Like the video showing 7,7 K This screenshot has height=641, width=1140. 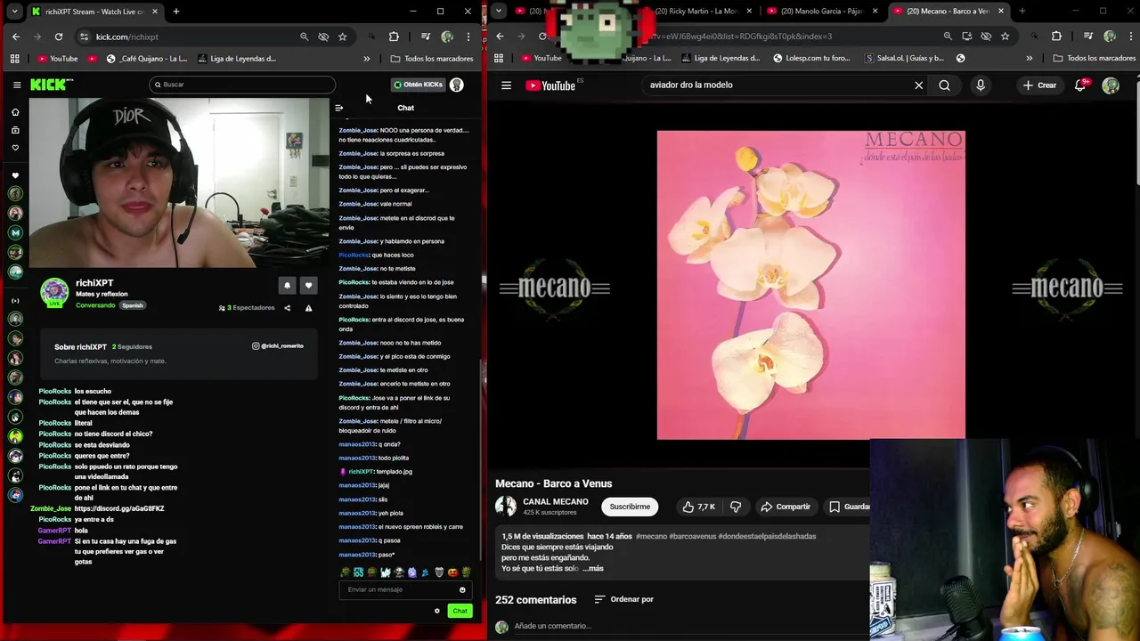click(698, 507)
